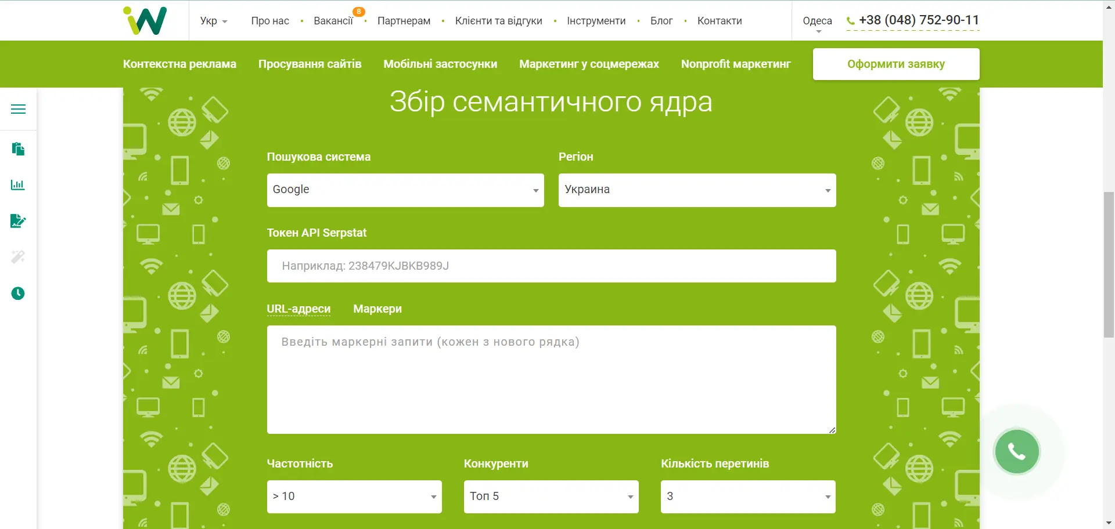Screen dimensions: 1115x529
Task: Open the Блог menu item
Action: click(661, 21)
